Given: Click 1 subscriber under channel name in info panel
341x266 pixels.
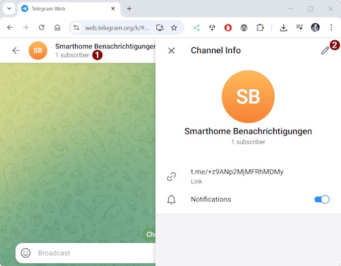Looking at the screenshot, I should [248, 142].
